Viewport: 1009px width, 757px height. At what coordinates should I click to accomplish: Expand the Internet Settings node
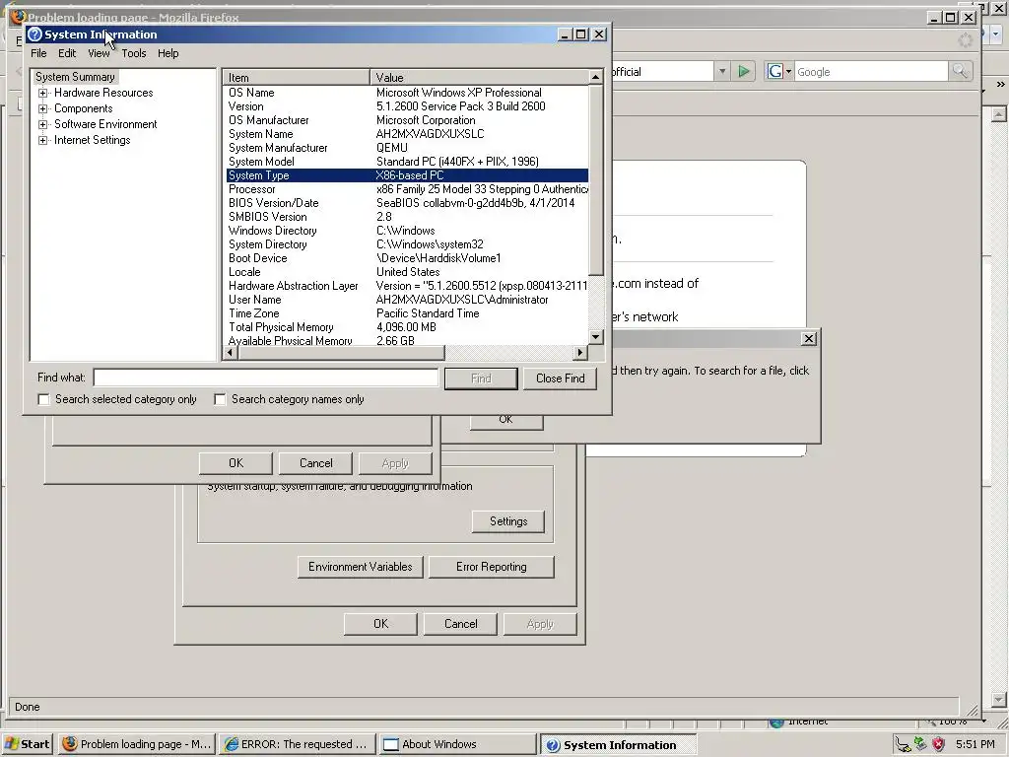pyautogui.click(x=42, y=140)
